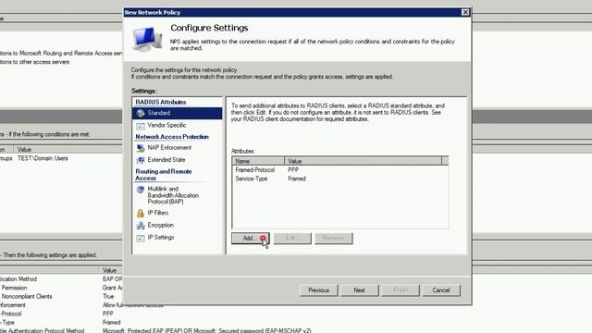This screenshot has height=333, width=592.
Task: Click the Network Access Protection section heading
Action: tap(172, 137)
